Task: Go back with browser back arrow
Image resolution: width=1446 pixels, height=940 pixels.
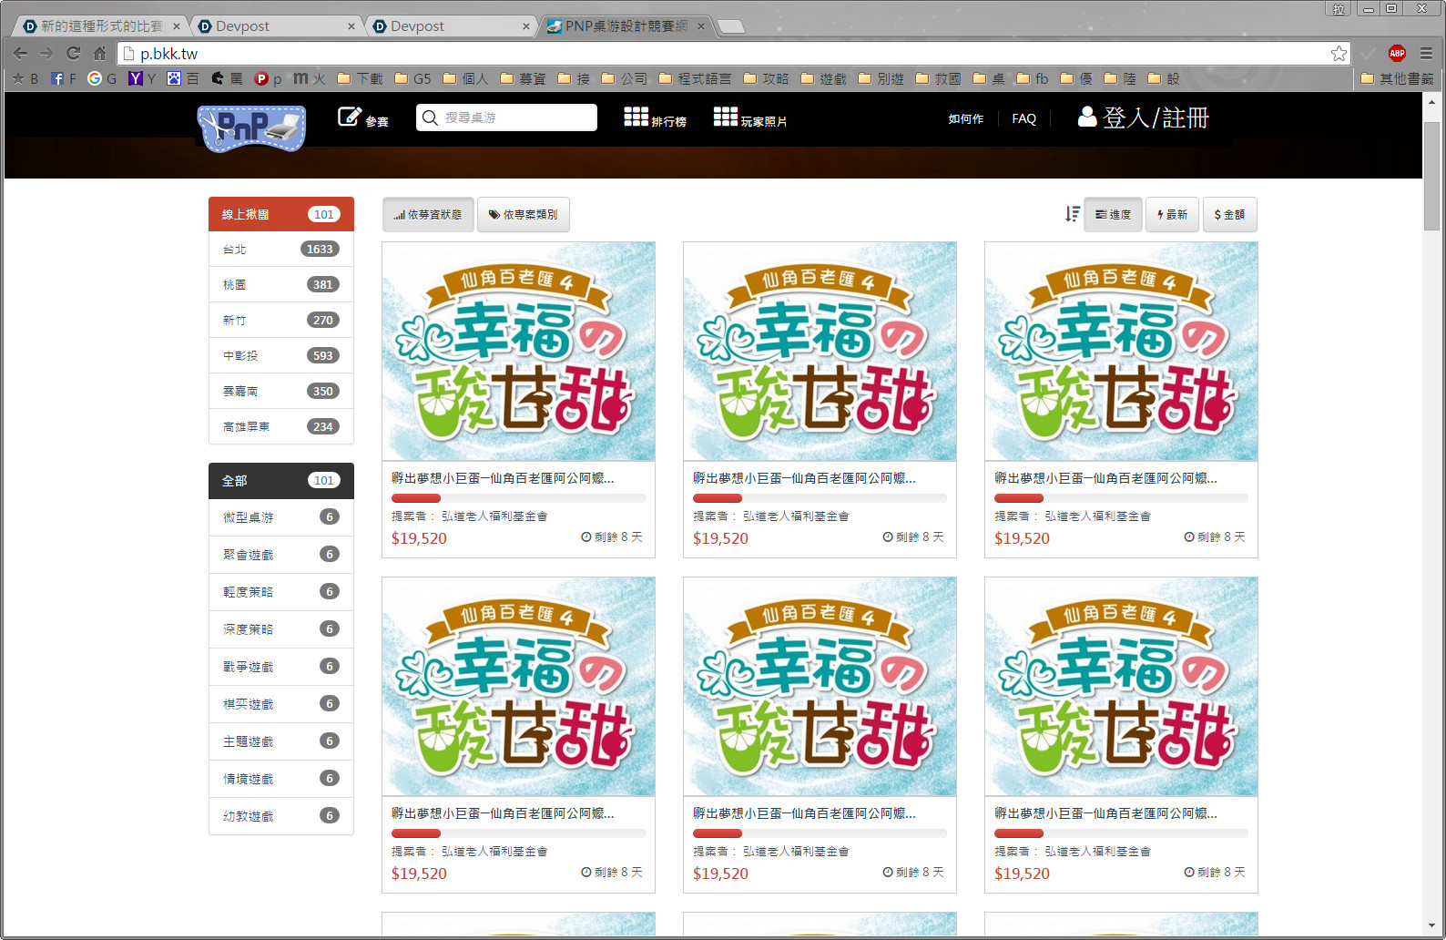Action: (x=20, y=54)
